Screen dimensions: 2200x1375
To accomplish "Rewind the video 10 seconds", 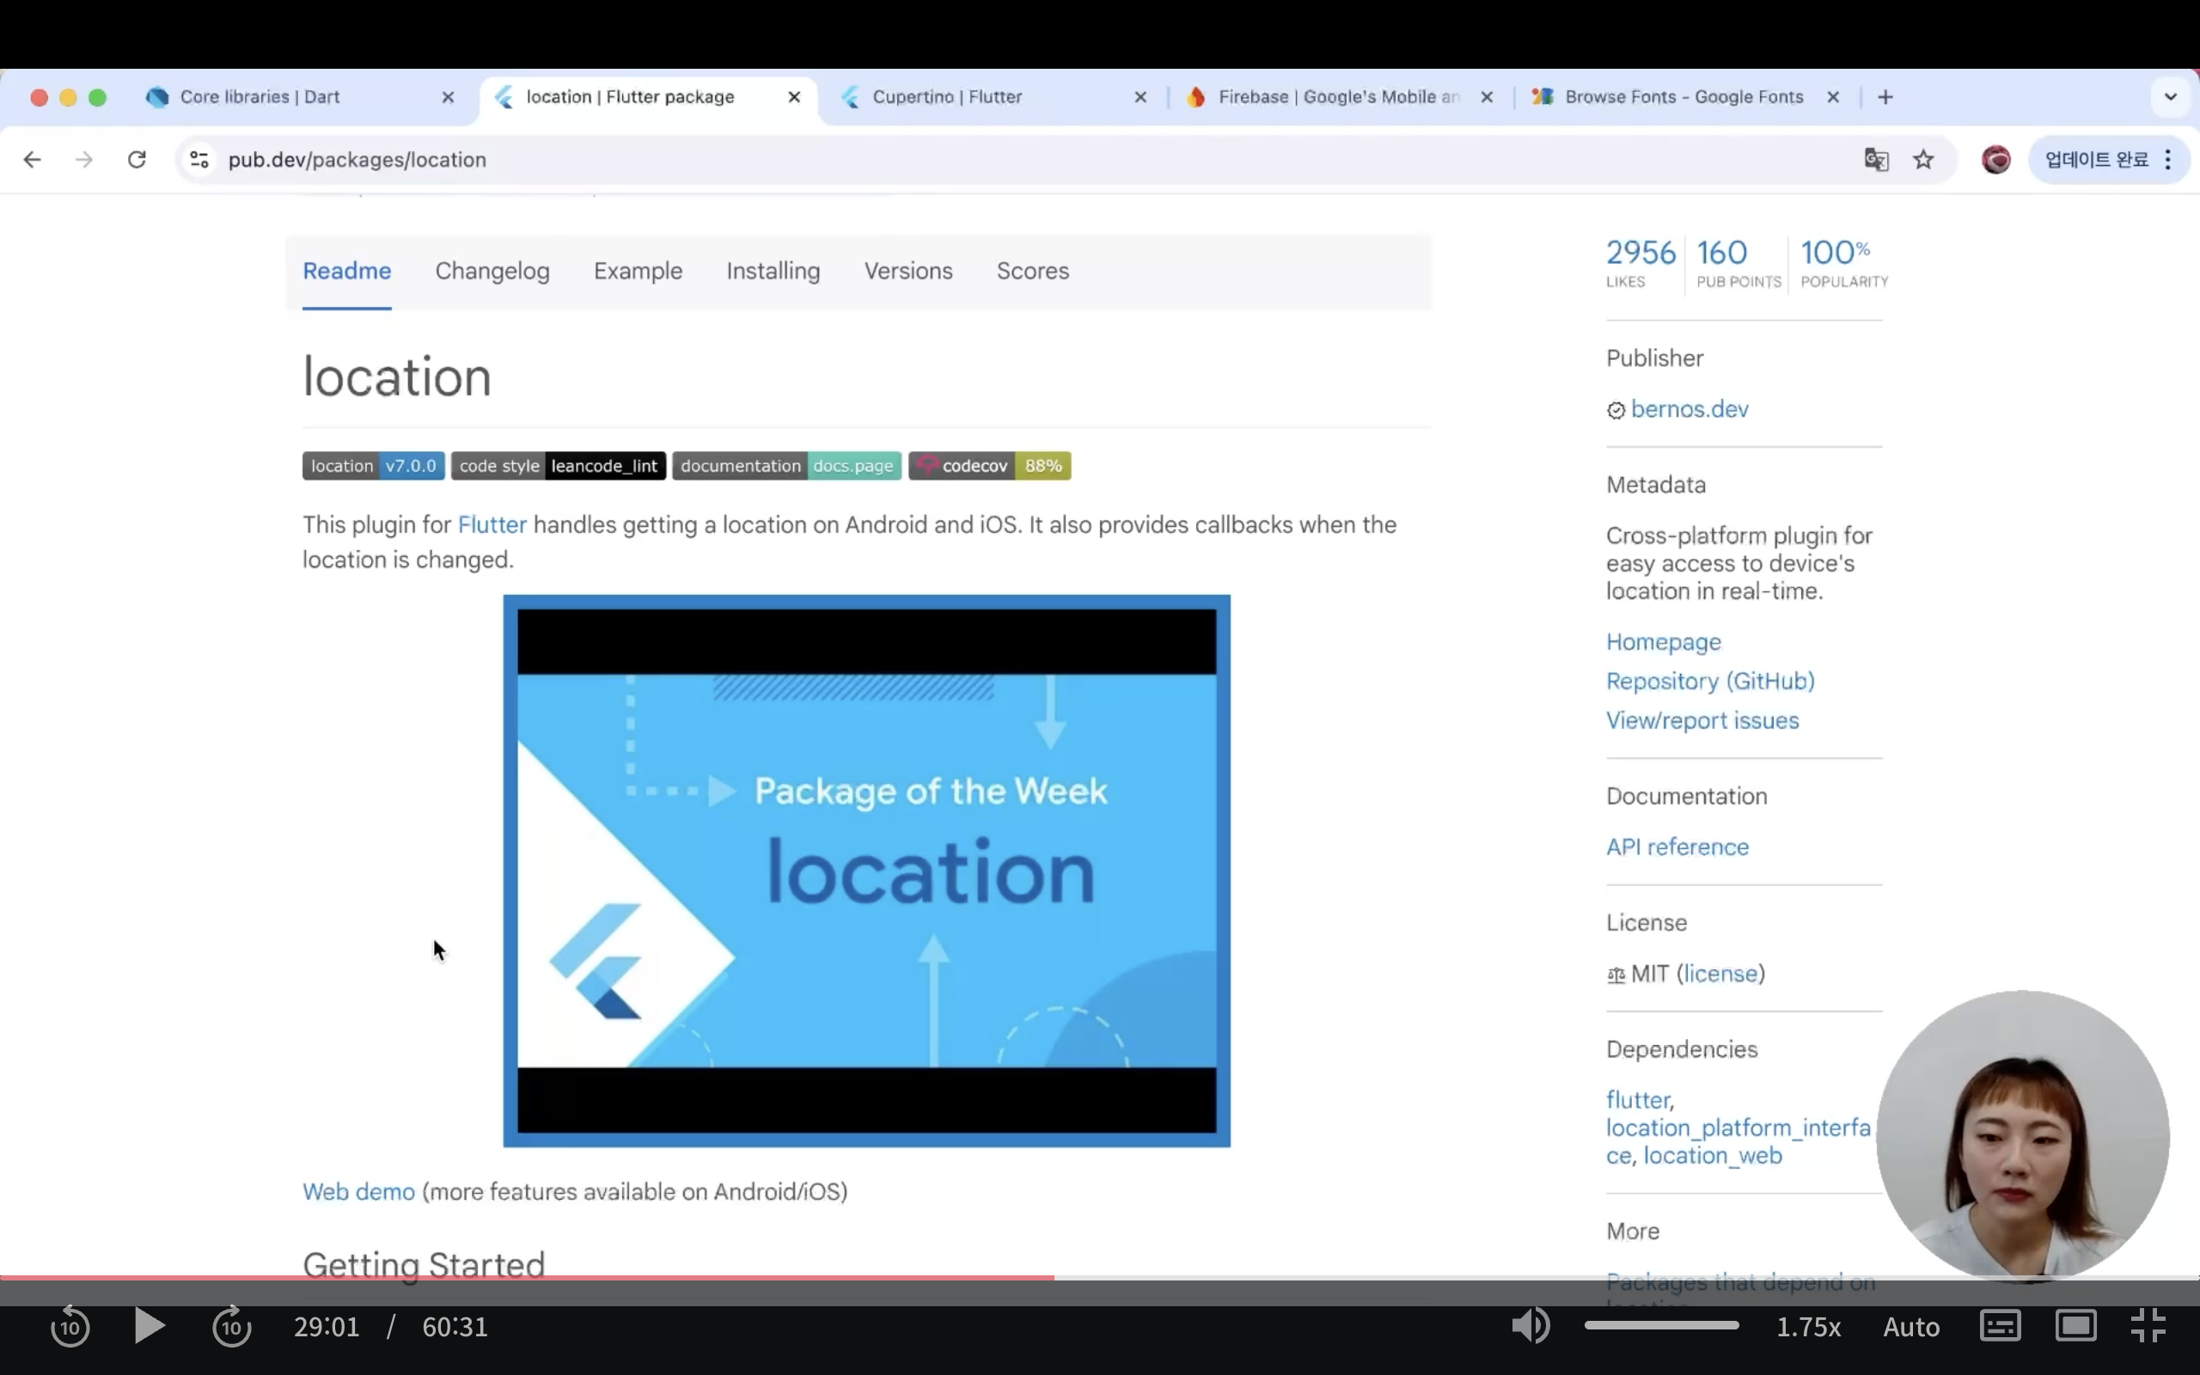I will point(70,1327).
